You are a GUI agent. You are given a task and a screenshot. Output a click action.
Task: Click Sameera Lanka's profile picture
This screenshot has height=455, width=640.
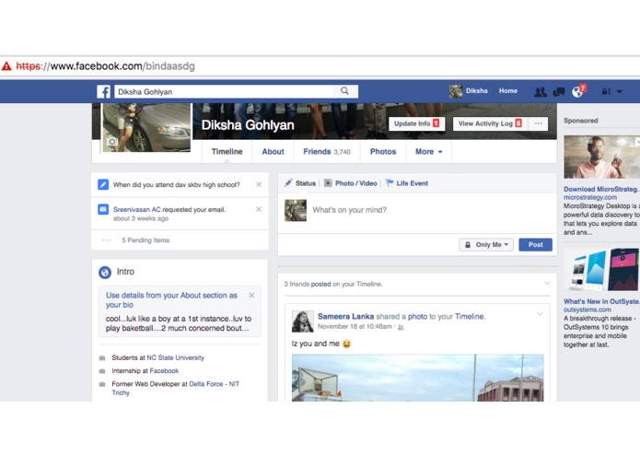(x=303, y=321)
